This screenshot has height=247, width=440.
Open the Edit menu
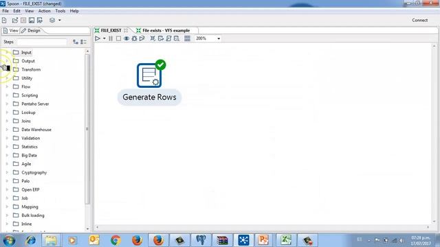pyautogui.click(x=16, y=11)
